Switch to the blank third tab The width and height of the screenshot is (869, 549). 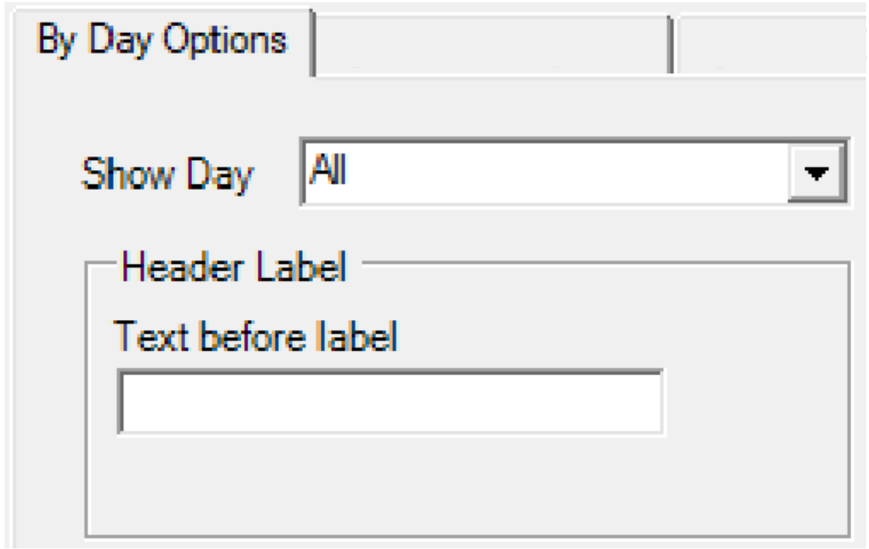point(769,45)
